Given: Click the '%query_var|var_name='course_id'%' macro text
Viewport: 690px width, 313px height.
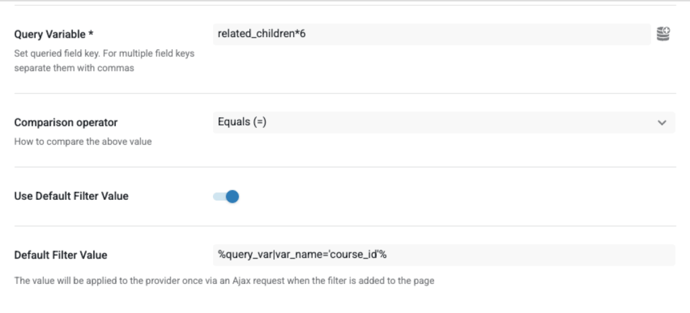Looking at the screenshot, I should click(301, 255).
